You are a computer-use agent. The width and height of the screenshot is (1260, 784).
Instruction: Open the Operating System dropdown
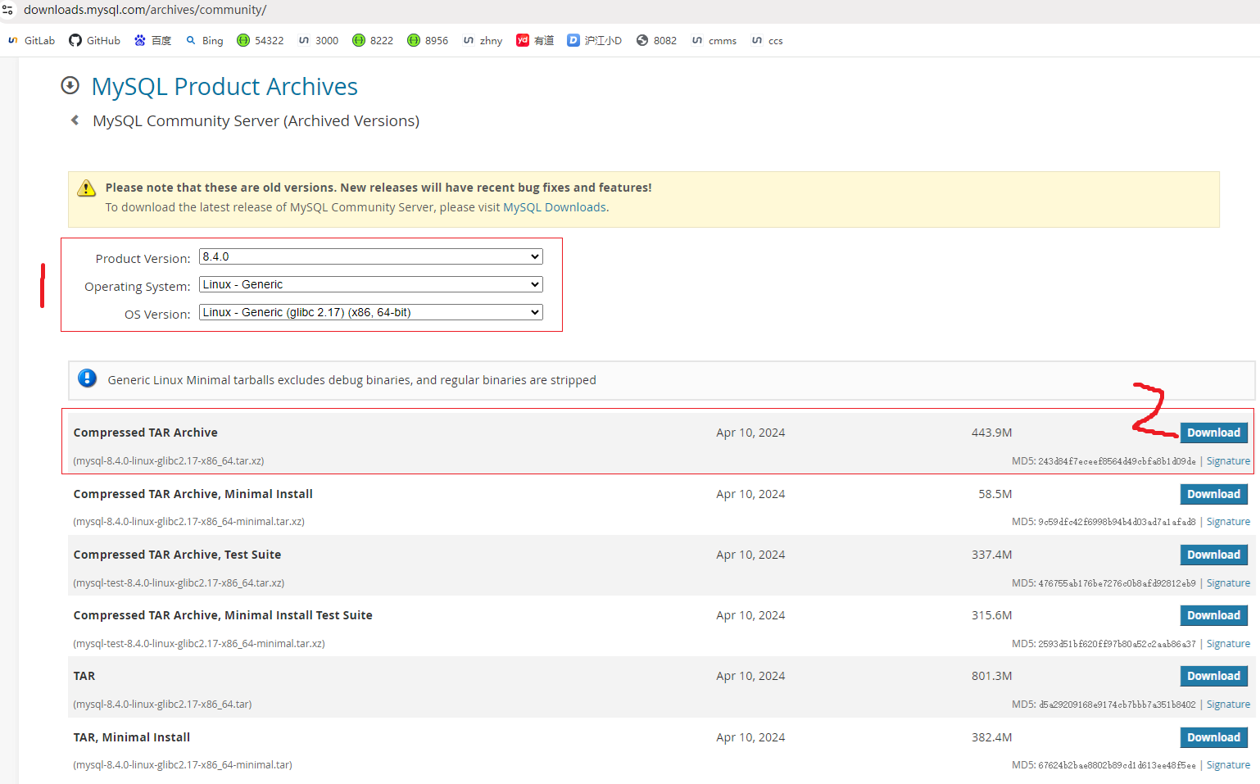[x=371, y=284]
